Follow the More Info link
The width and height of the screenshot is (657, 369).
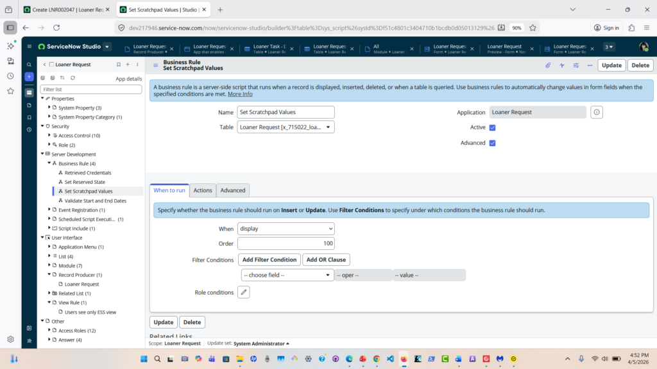[x=240, y=94]
